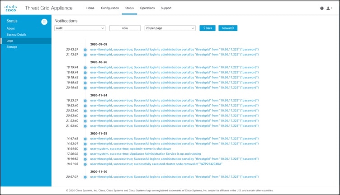Open the Configuration menu
This screenshot has height=195, width=340.
coord(110,8)
